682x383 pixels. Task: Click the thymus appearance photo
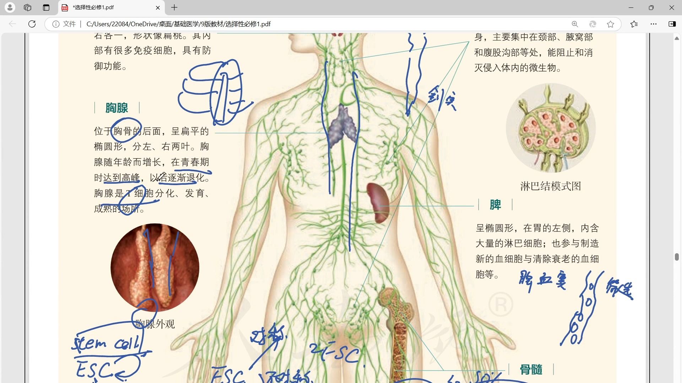(x=155, y=268)
